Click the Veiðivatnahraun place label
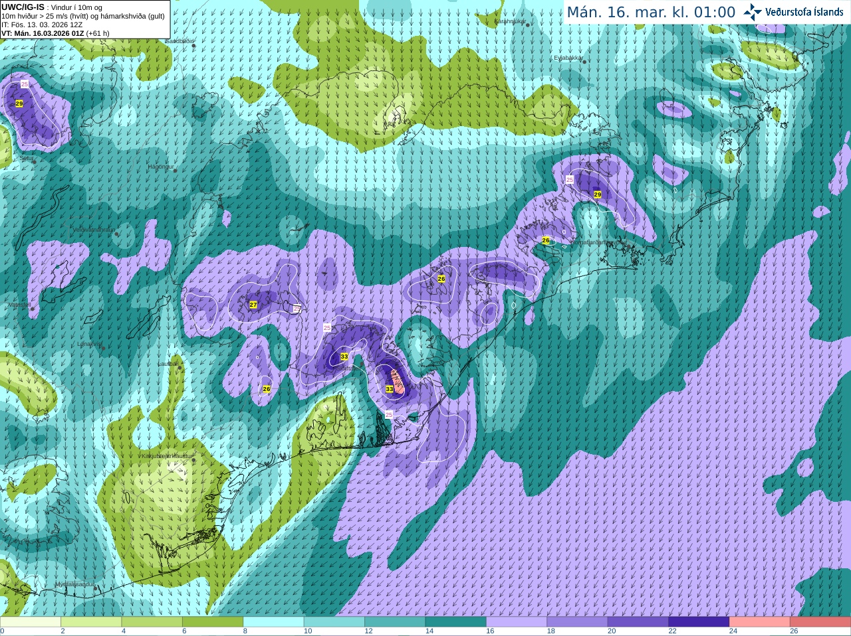Screen dimensions: 851x636 tap(94, 230)
